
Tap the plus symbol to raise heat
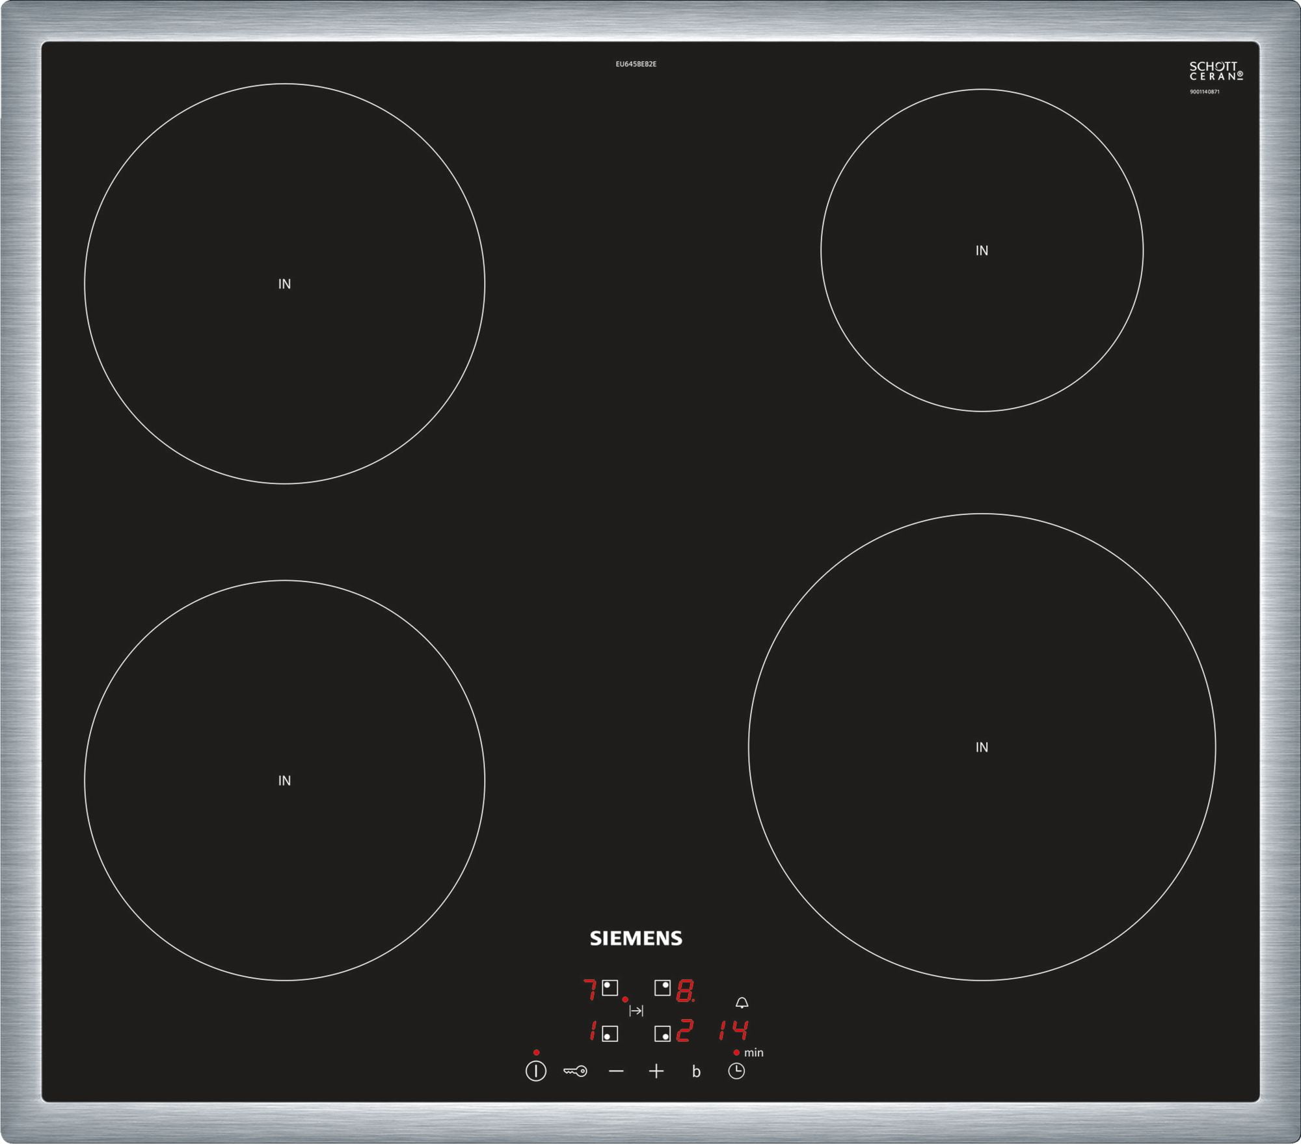tap(656, 1071)
